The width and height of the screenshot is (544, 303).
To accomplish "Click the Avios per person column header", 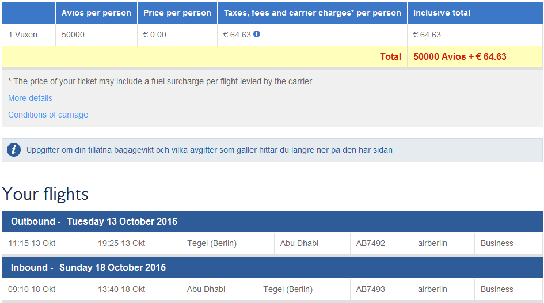I will click(96, 13).
